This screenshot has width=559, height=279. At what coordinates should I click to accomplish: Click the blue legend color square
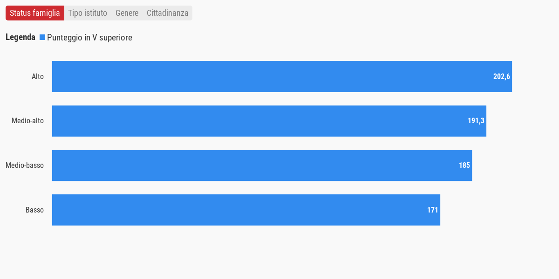pos(42,37)
